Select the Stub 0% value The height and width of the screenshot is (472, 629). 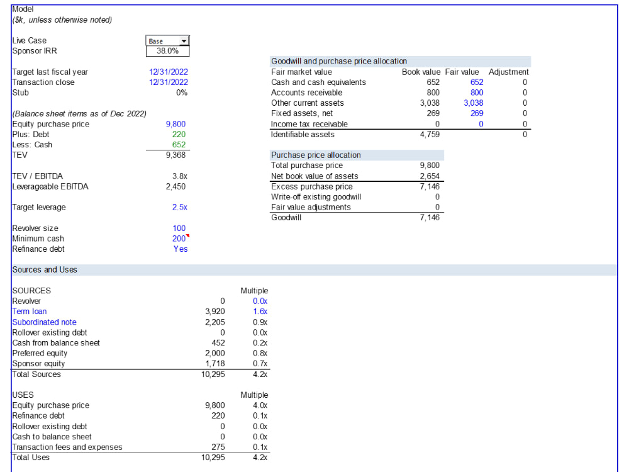pyautogui.click(x=182, y=93)
